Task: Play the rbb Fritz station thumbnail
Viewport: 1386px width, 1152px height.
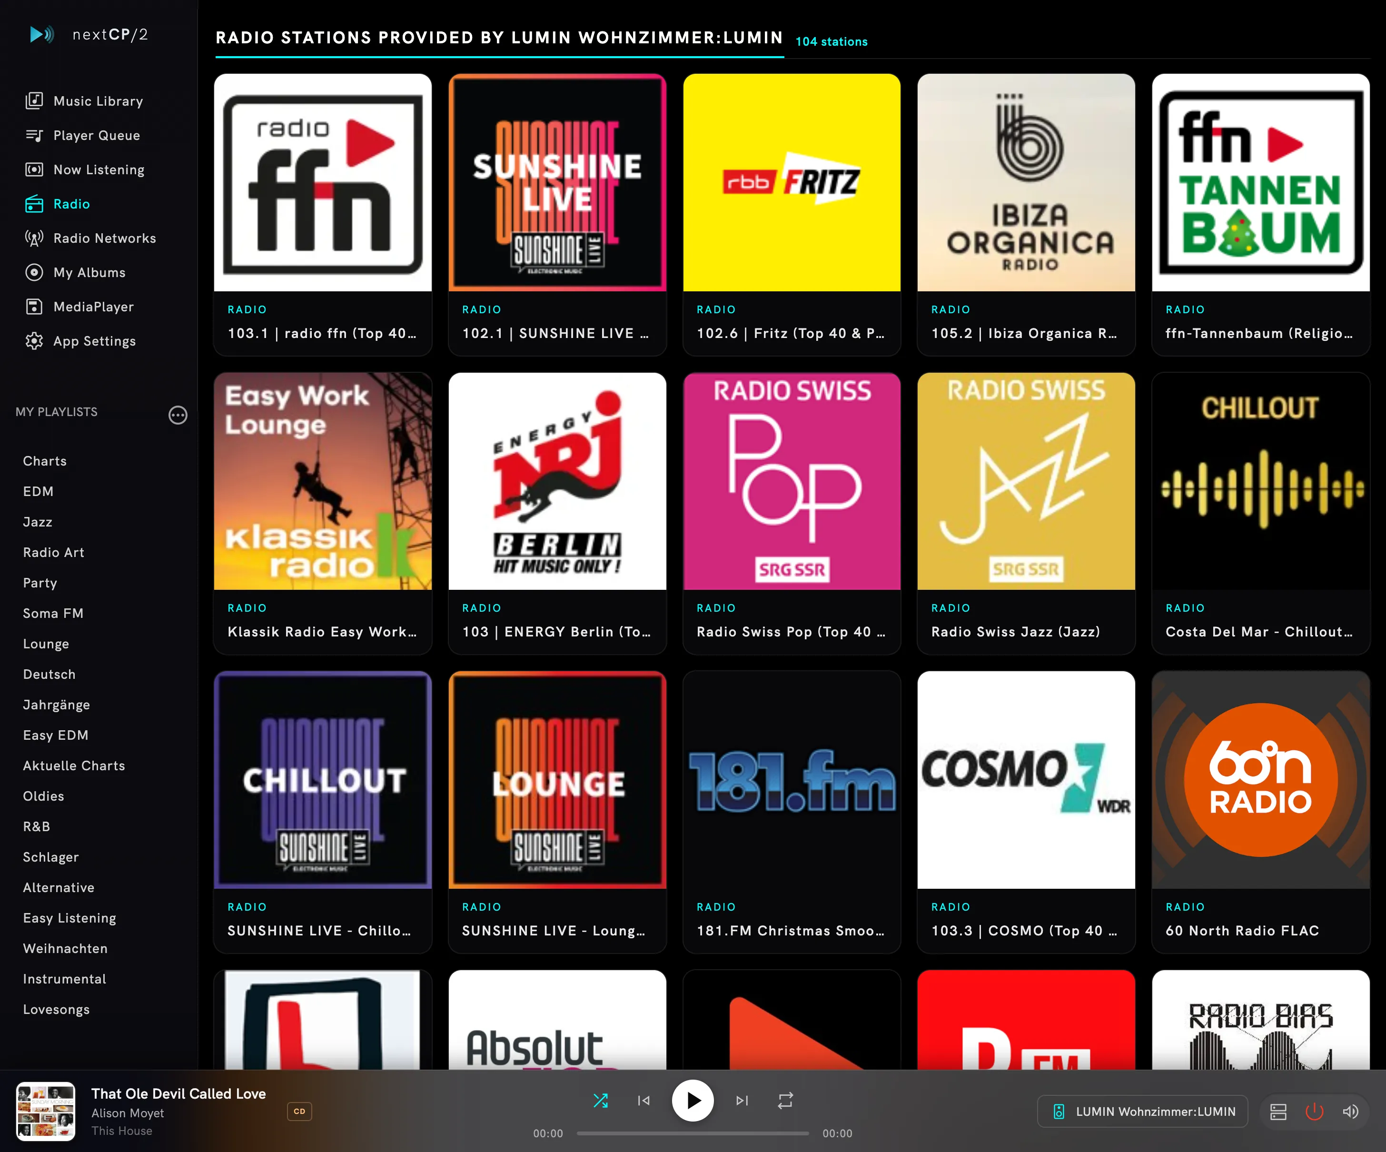Action: click(792, 182)
